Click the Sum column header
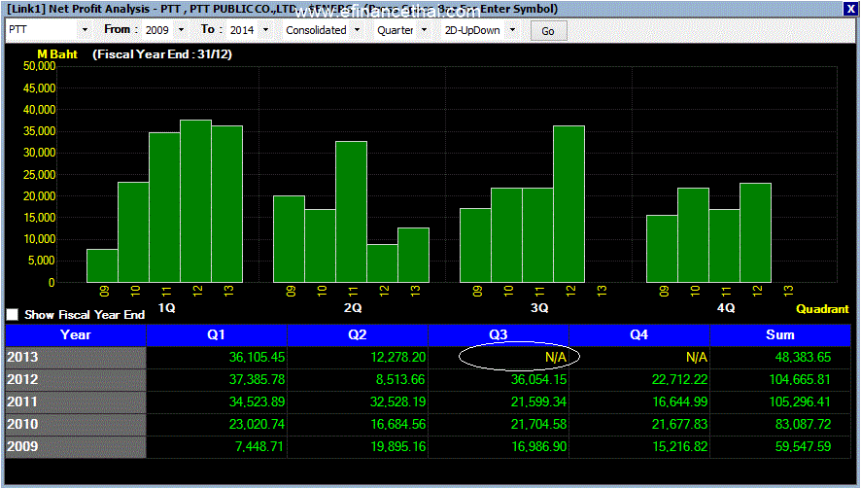Image resolution: width=861 pixels, height=489 pixels. pos(780,335)
